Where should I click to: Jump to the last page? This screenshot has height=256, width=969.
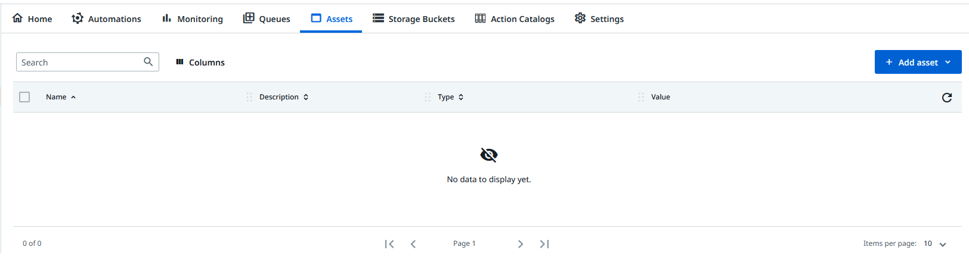coord(544,244)
